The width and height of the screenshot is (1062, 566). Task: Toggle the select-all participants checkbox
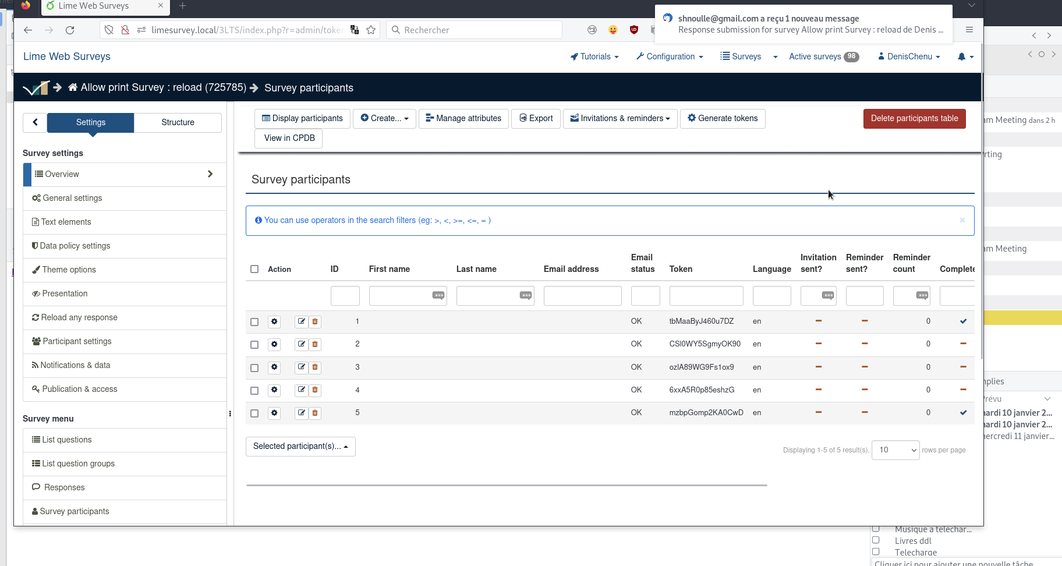[254, 269]
